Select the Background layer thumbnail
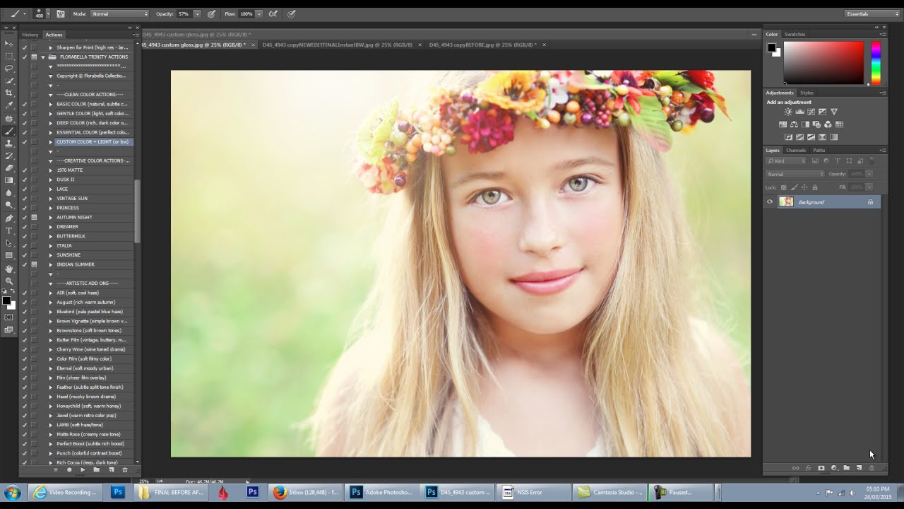904x509 pixels. point(786,202)
